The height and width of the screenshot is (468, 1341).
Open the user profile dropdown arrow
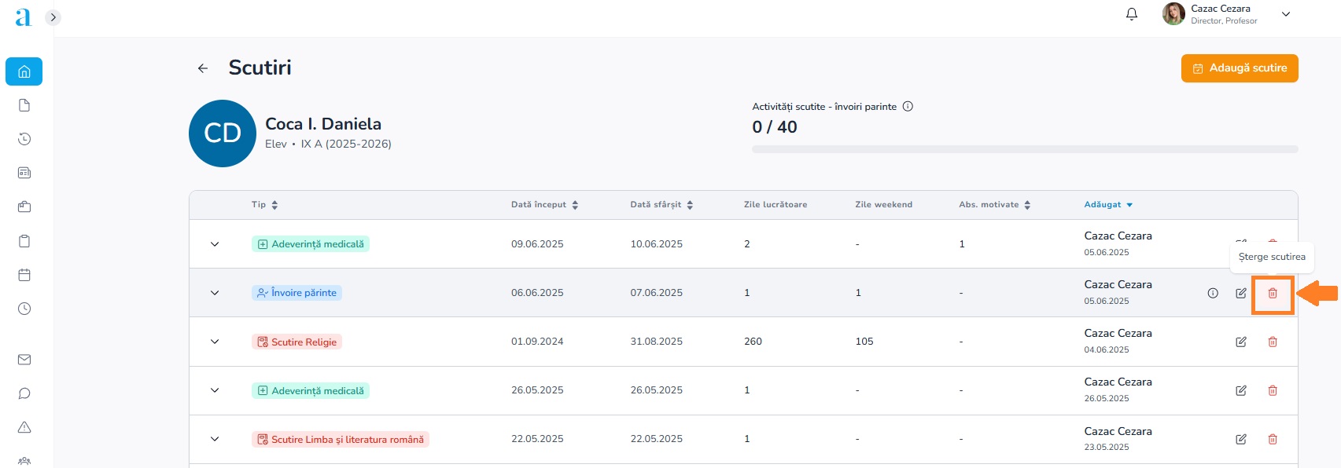pos(1286,14)
